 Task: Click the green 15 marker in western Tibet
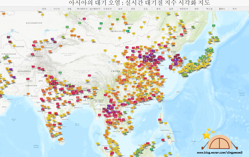point(60,73)
